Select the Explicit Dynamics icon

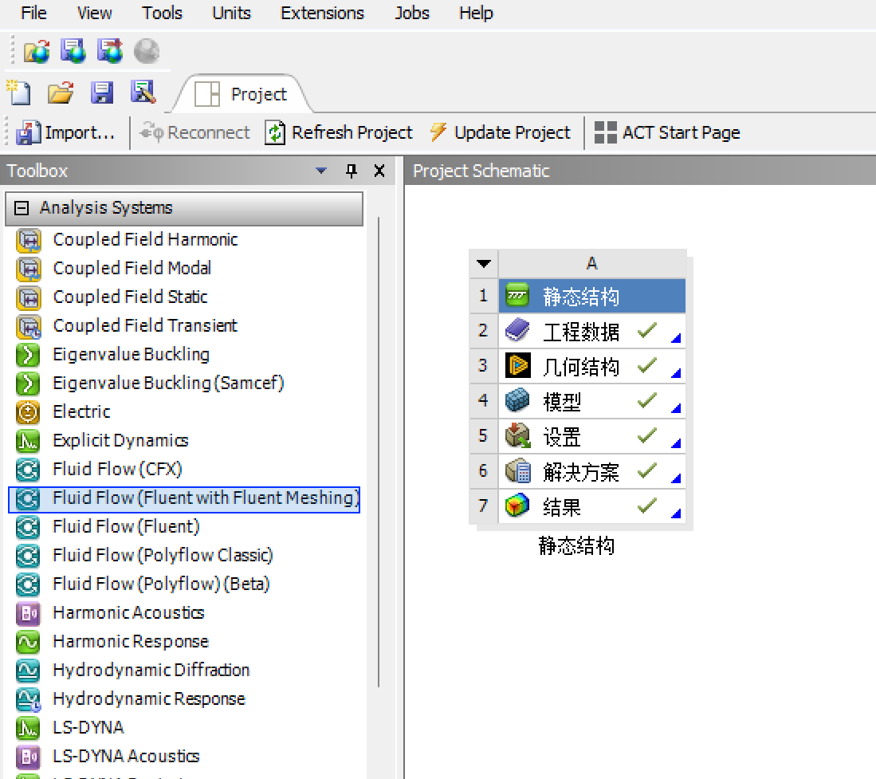pos(28,441)
